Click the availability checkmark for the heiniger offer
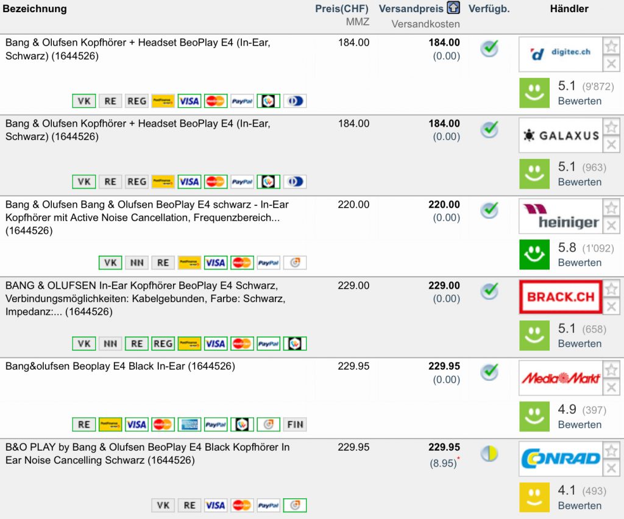Screen dimensions: 624x519 click(x=489, y=210)
